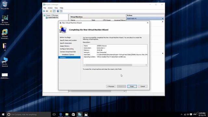
Task: Toggle the Show/Hide Console Tree toolbar icon
Action: pyautogui.click(x=54, y=11)
